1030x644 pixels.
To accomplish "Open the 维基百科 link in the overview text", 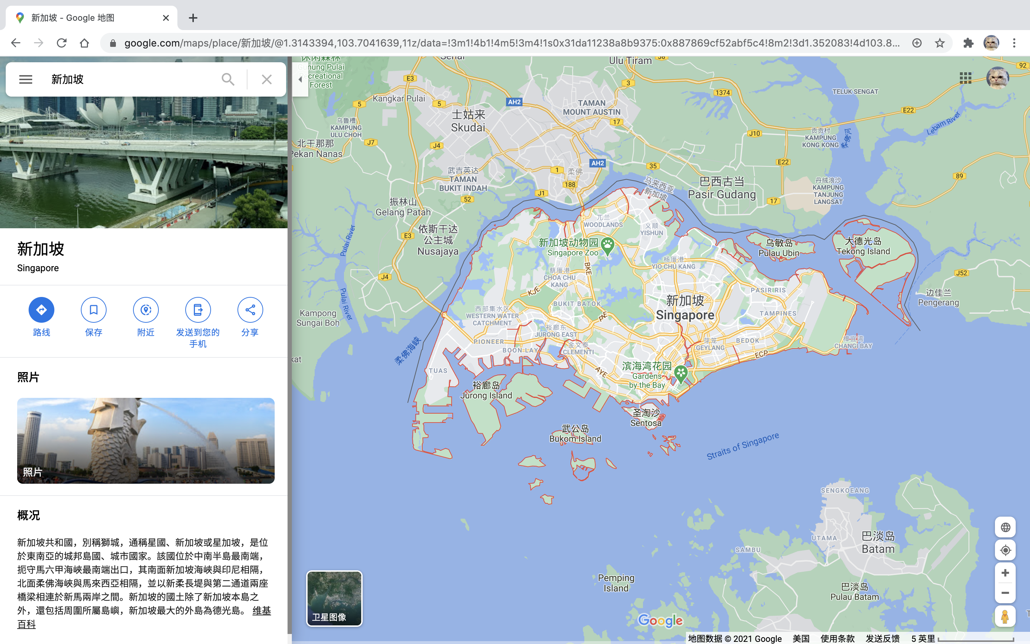I will coord(261,611).
